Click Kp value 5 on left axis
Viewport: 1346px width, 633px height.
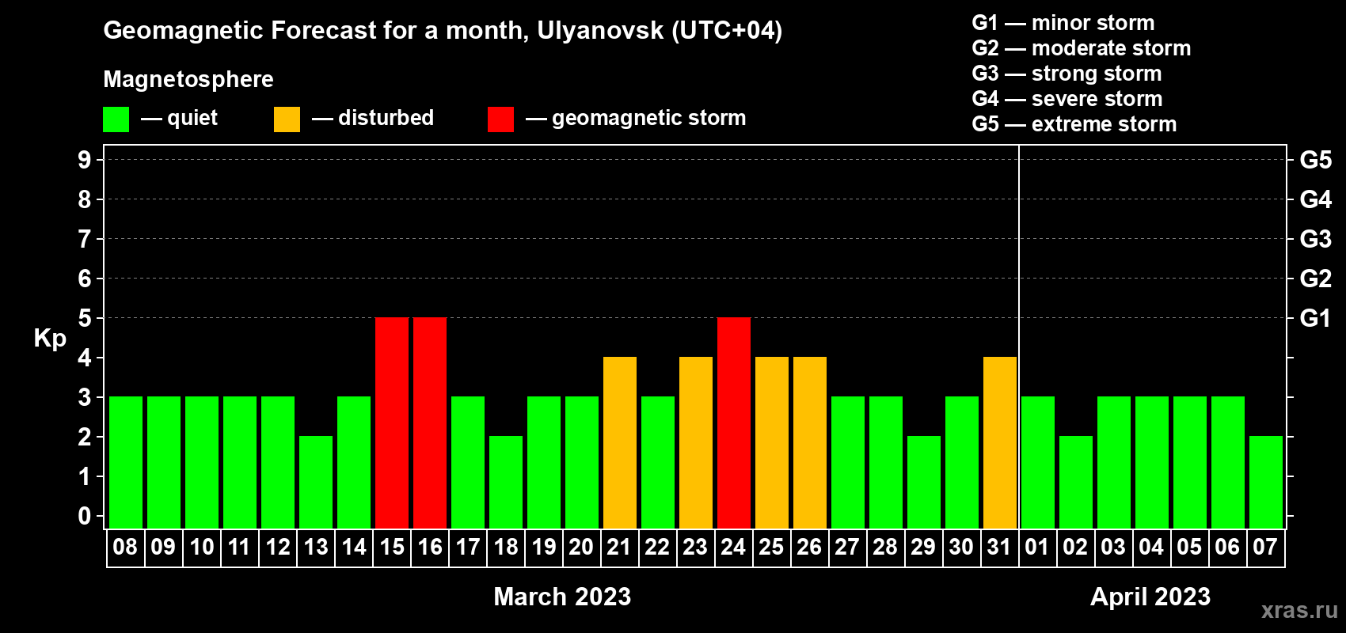tap(85, 318)
